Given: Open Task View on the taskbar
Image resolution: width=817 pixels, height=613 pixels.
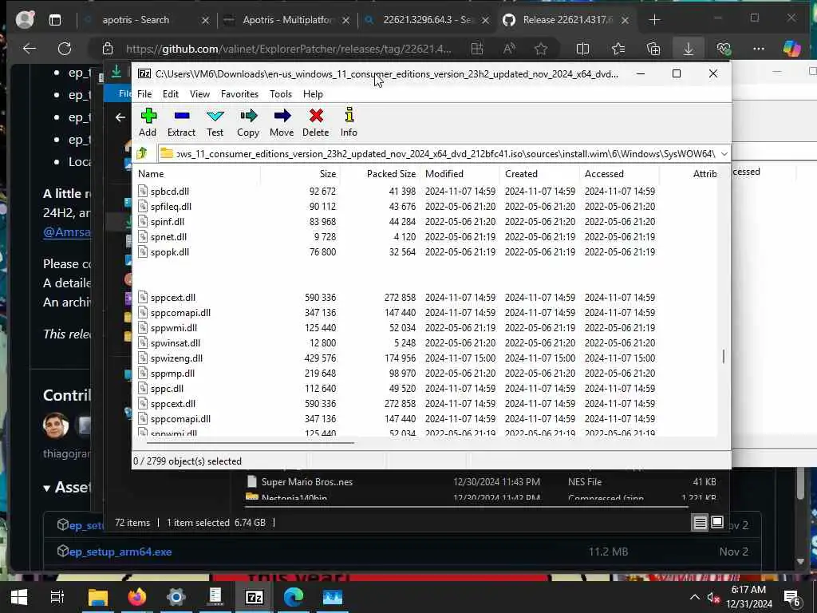Looking at the screenshot, I should click(x=57, y=597).
